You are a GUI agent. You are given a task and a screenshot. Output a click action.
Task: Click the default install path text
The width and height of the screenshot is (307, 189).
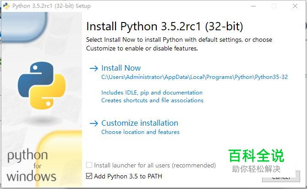point(195,77)
